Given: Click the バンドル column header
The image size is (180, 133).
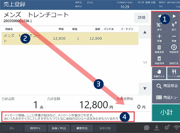Looking at the screenshot, I should 109,29.
